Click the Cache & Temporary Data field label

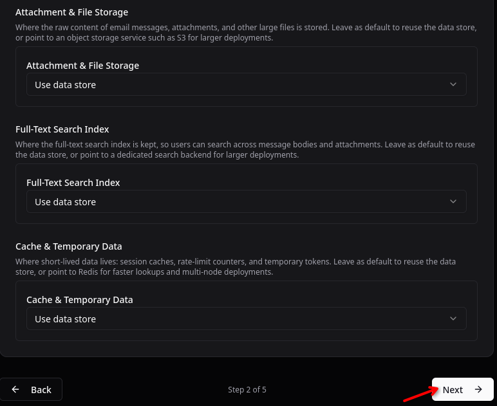point(80,300)
